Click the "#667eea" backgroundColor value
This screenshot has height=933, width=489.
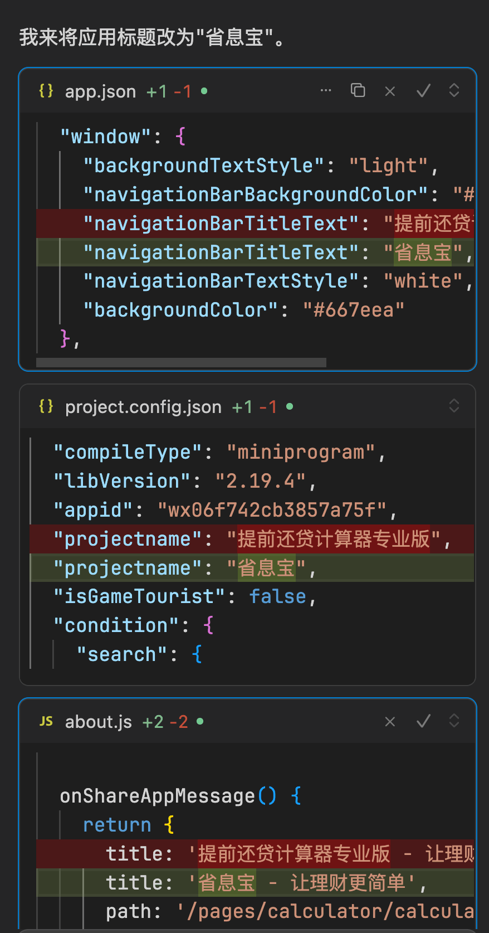pyautogui.click(x=353, y=310)
